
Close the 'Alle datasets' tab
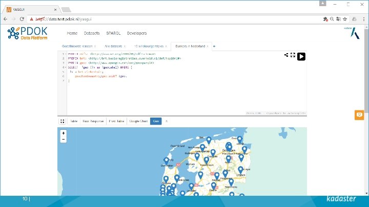[x=125, y=47]
